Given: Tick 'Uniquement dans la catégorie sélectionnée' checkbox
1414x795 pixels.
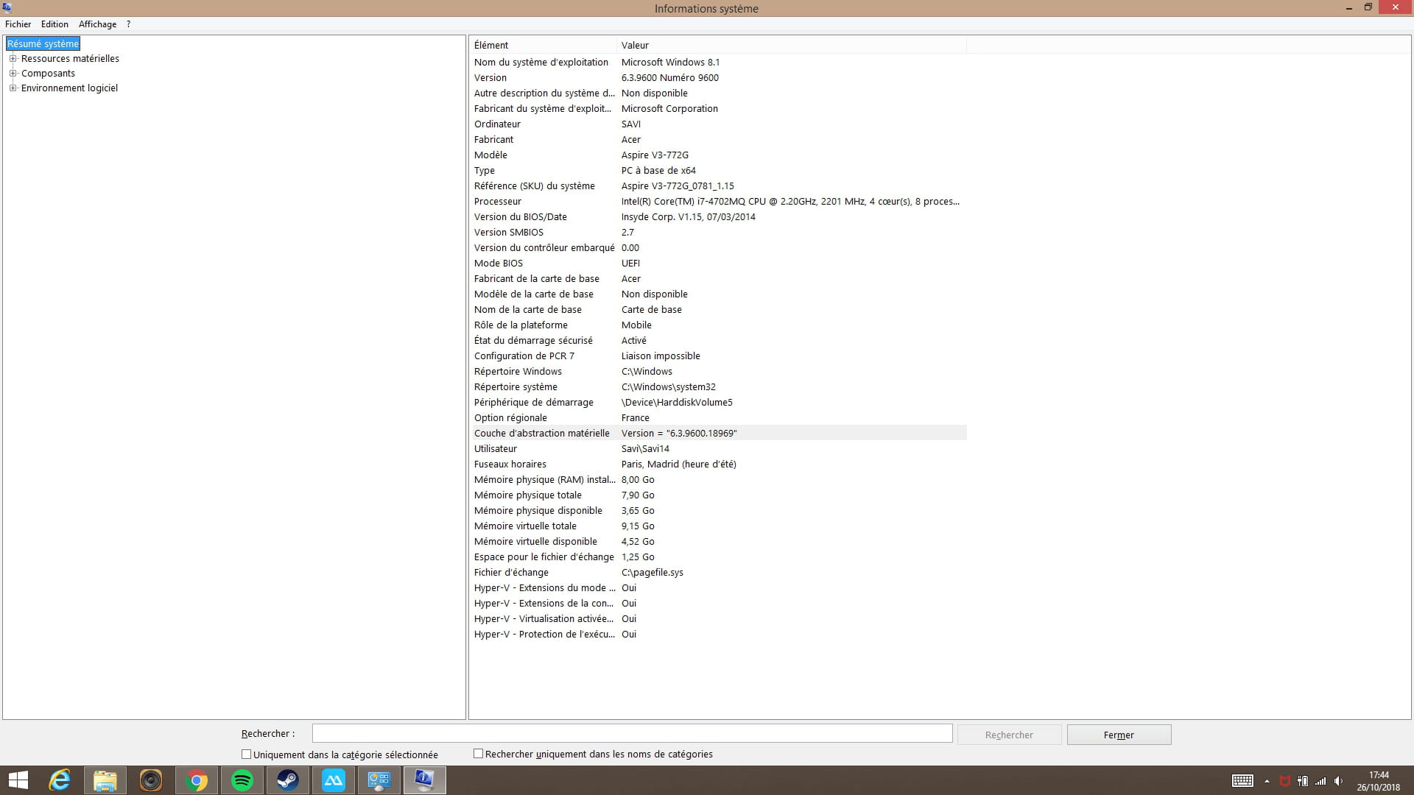Looking at the screenshot, I should [247, 755].
